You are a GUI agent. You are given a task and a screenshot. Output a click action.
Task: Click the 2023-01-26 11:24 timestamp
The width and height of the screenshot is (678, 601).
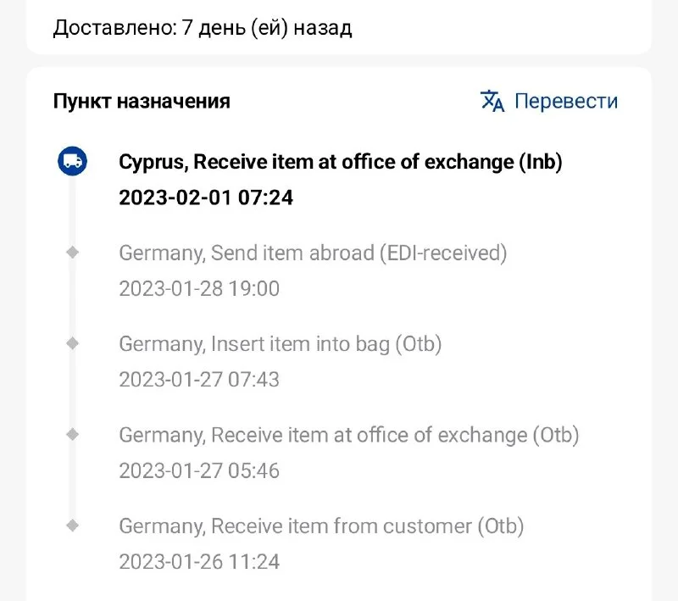click(198, 561)
